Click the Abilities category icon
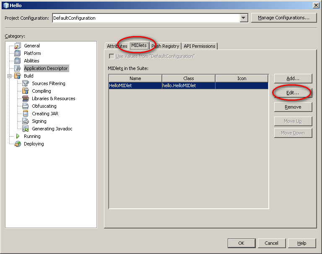This screenshot has height=254, width=322. pyautogui.click(x=18, y=61)
